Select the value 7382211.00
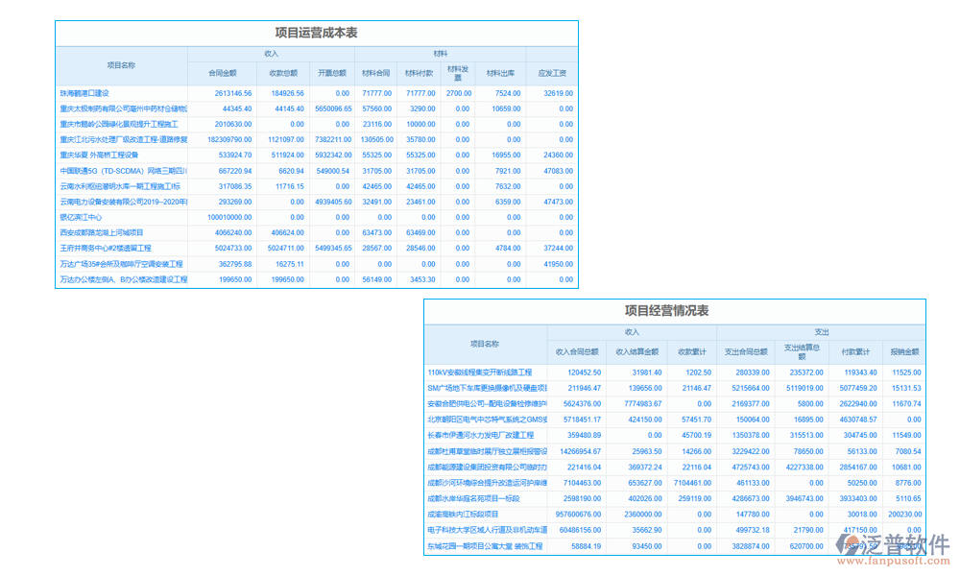Screen dimensions: 960x576 pos(334,139)
